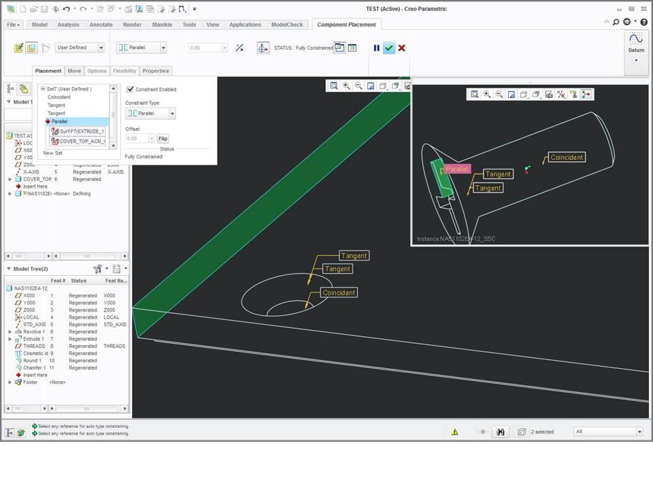Click command search magnifier icon at top right
This screenshot has width=653, height=490.
pos(616,22)
